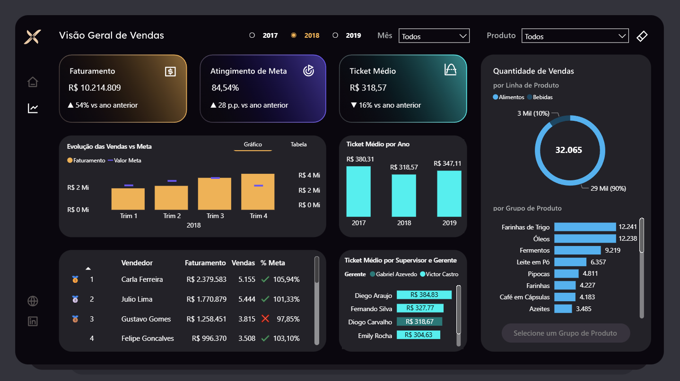
Task: Click the Azeites bar
Action: 563,309
